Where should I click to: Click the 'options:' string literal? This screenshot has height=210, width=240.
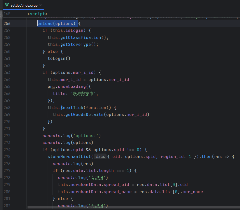point(86,136)
